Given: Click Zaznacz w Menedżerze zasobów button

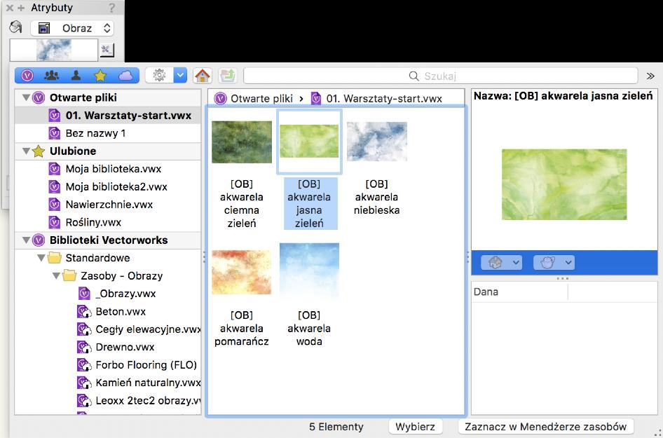Looking at the screenshot, I should [x=546, y=427].
